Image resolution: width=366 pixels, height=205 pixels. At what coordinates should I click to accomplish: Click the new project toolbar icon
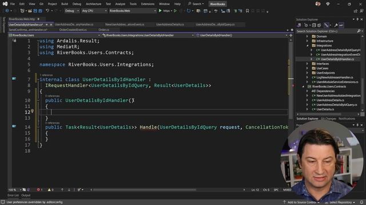point(22,11)
